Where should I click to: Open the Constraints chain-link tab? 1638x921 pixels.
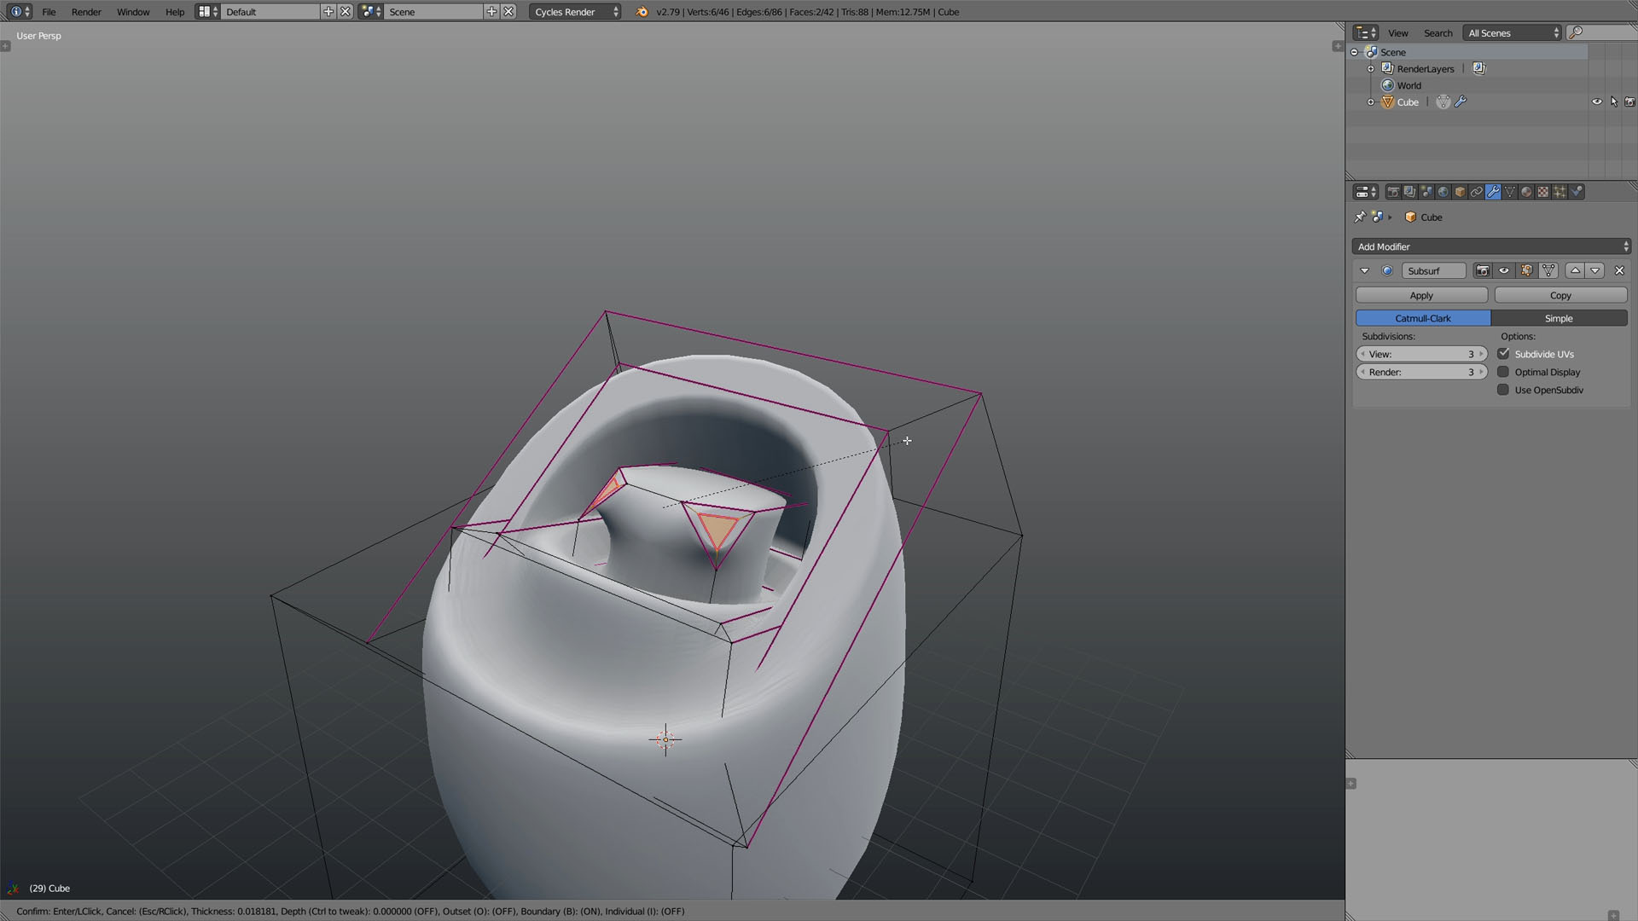click(1476, 192)
